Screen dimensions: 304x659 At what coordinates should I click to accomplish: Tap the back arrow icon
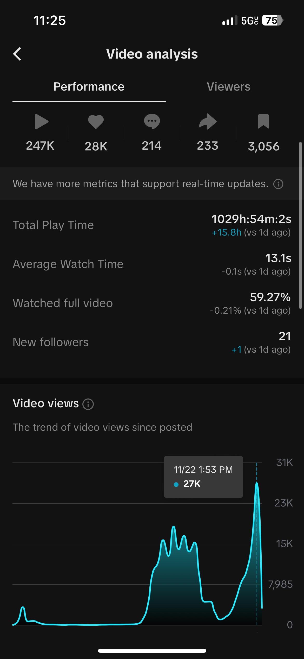[x=17, y=54]
